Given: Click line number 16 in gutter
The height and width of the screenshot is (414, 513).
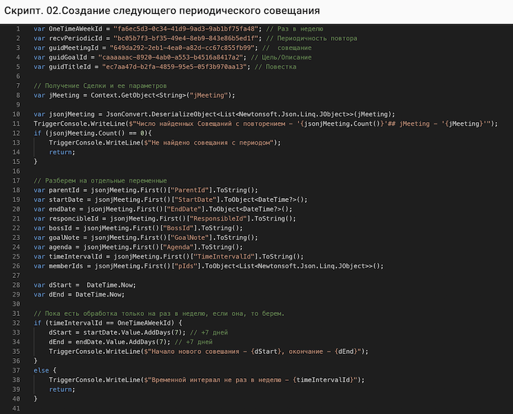Looking at the screenshot, I should pos(17,171).
